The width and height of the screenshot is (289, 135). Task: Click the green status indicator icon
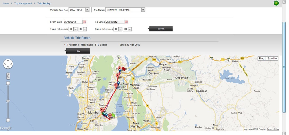[x=276, y=3]
